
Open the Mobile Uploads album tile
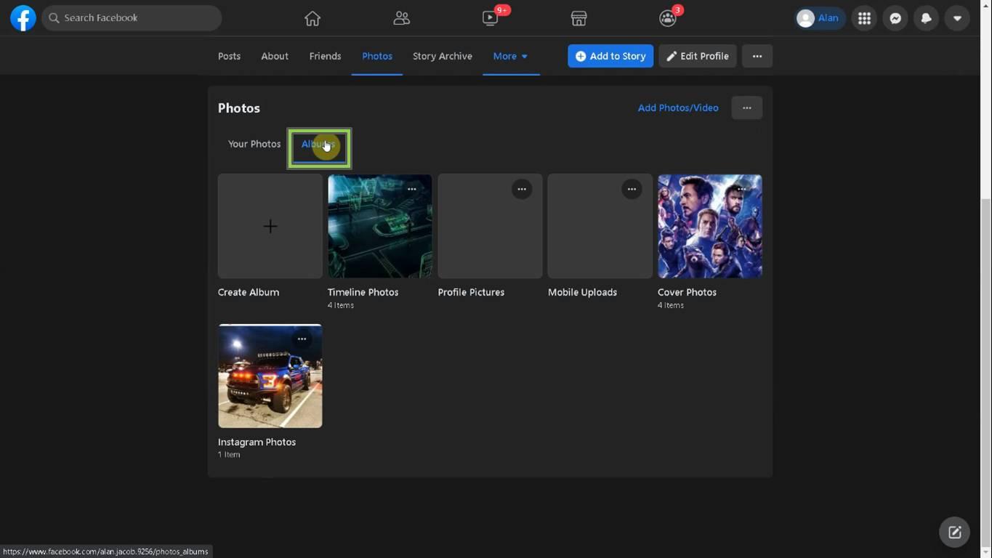(600, 226)
